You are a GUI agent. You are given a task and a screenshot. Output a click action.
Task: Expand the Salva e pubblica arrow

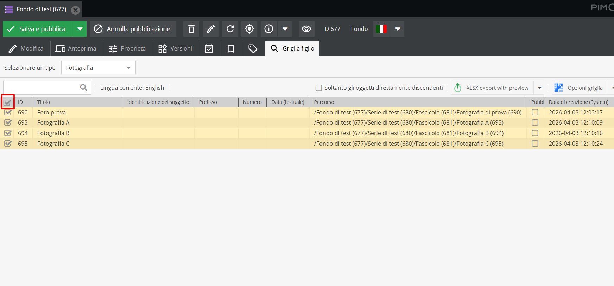click(80, 29)
